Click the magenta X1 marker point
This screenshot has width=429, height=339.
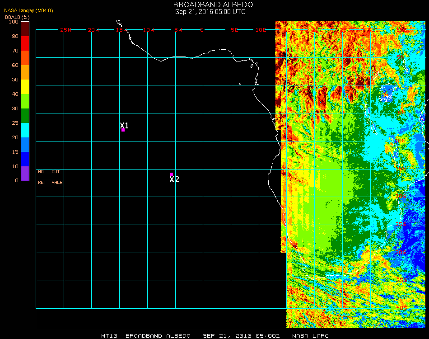pyautogui.click(x=123, y=130)
